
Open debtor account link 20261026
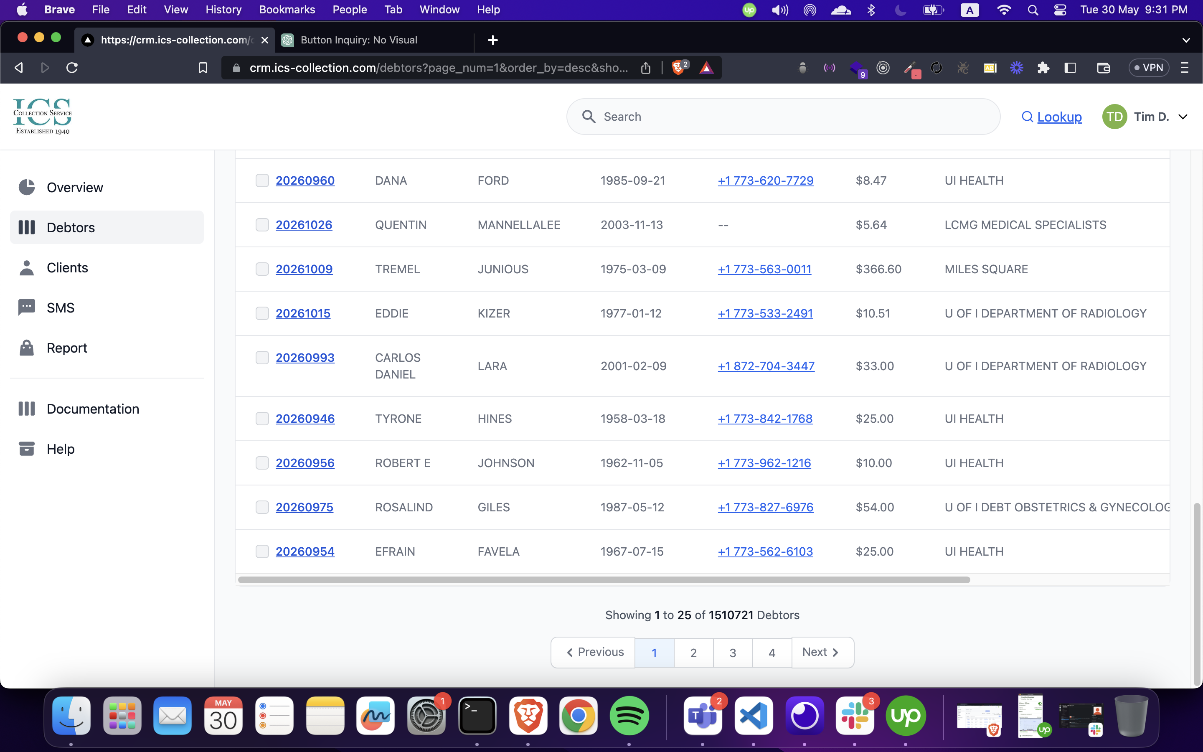pyautogui.click(x=304, y=225)
